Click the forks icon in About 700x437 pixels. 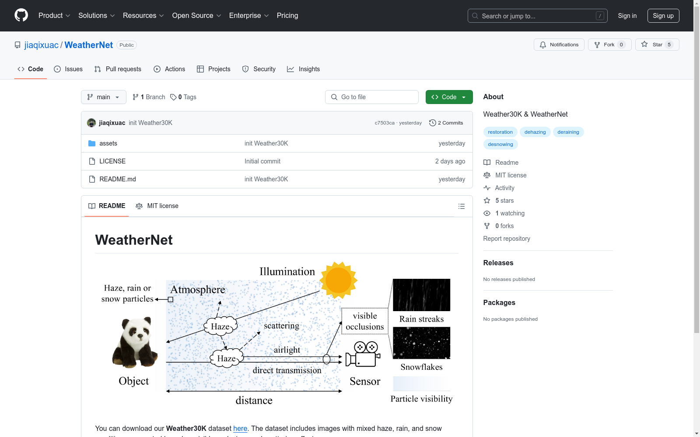click(487, 226)
